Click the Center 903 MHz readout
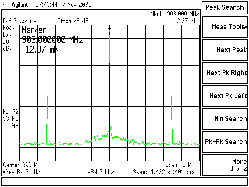The image size is (249, 187). (23, 165)
